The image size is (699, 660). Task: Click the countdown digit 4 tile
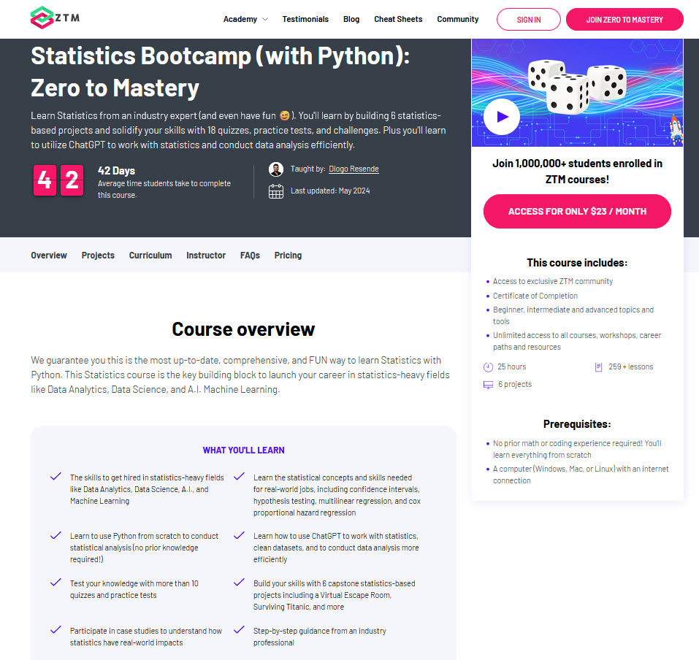[x=45, y=180]
